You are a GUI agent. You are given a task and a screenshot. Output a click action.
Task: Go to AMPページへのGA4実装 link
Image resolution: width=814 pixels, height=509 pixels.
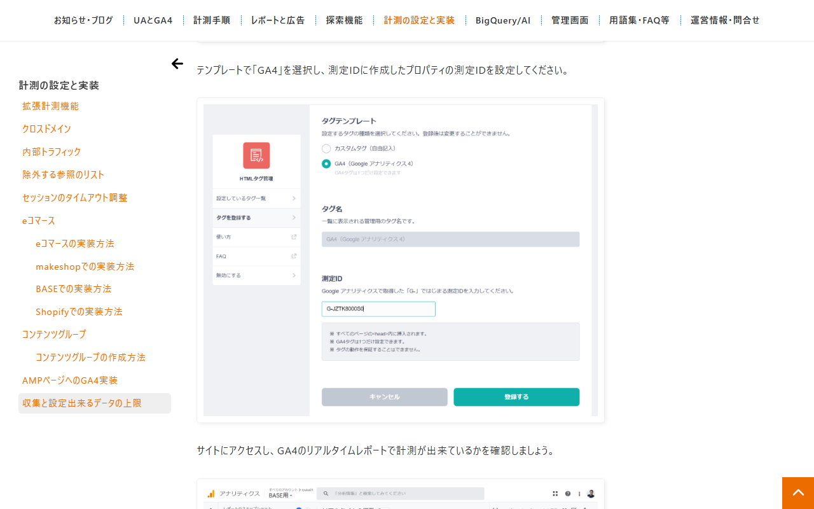(70, 380)
